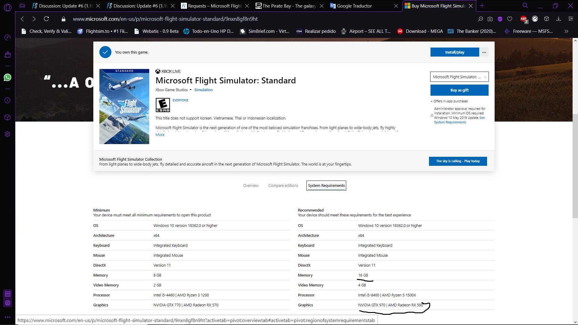
Task: Click the Install/play button
Action: pyautogui.click(x=455, y=52)
